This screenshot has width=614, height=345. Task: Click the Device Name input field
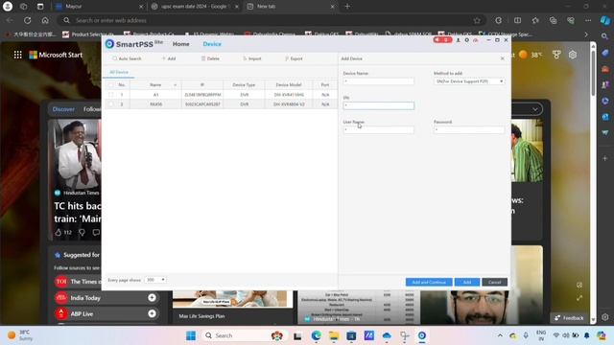378,81
